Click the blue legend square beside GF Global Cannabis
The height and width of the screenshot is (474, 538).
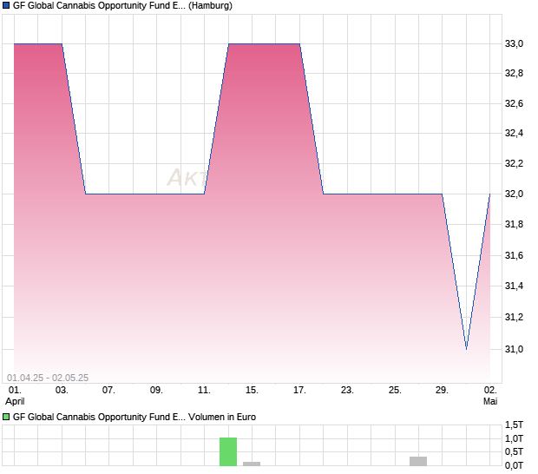[6, 5]
